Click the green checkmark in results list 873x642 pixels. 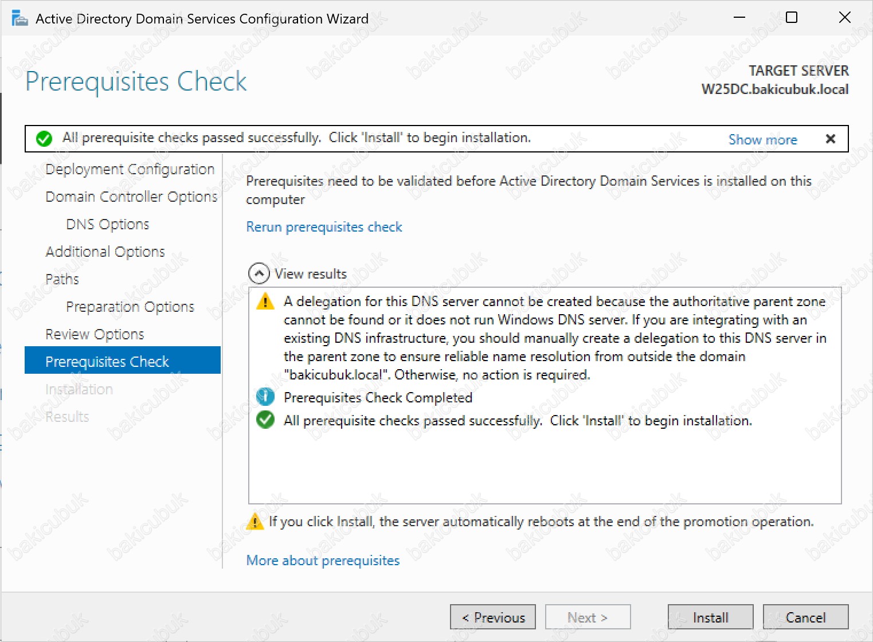coord(265,420)
